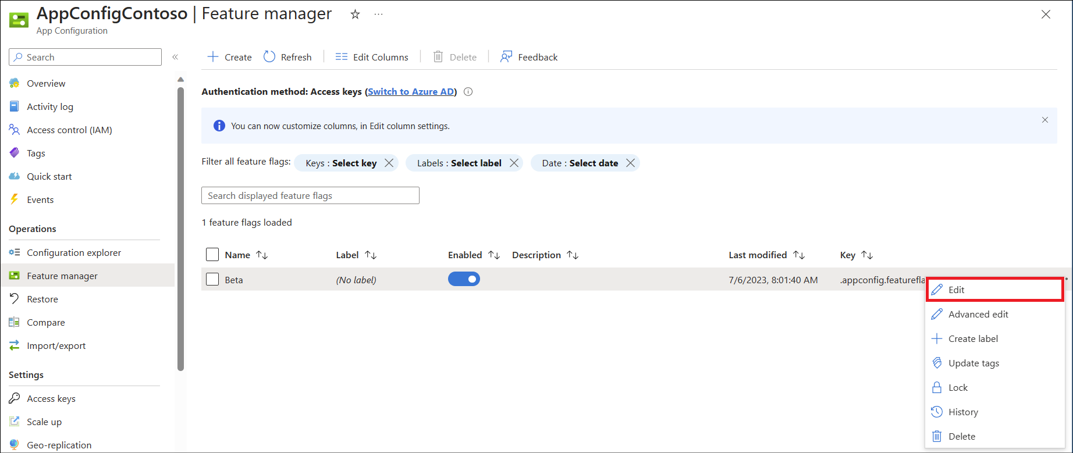Select Feature manager in sidebar
This screenshot has width=1073, height=453.
click(87, 276)
